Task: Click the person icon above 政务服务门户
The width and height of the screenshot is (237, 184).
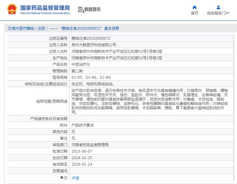Action: click(x=218, y=7)
